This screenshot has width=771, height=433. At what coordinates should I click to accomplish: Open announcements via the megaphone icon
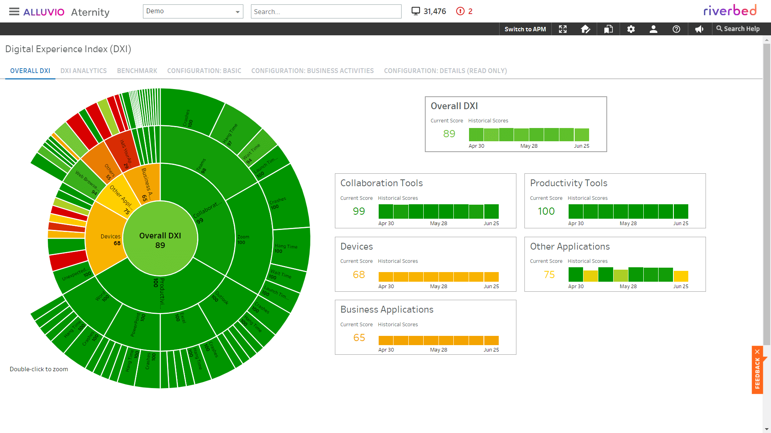[x=699, y=29]
